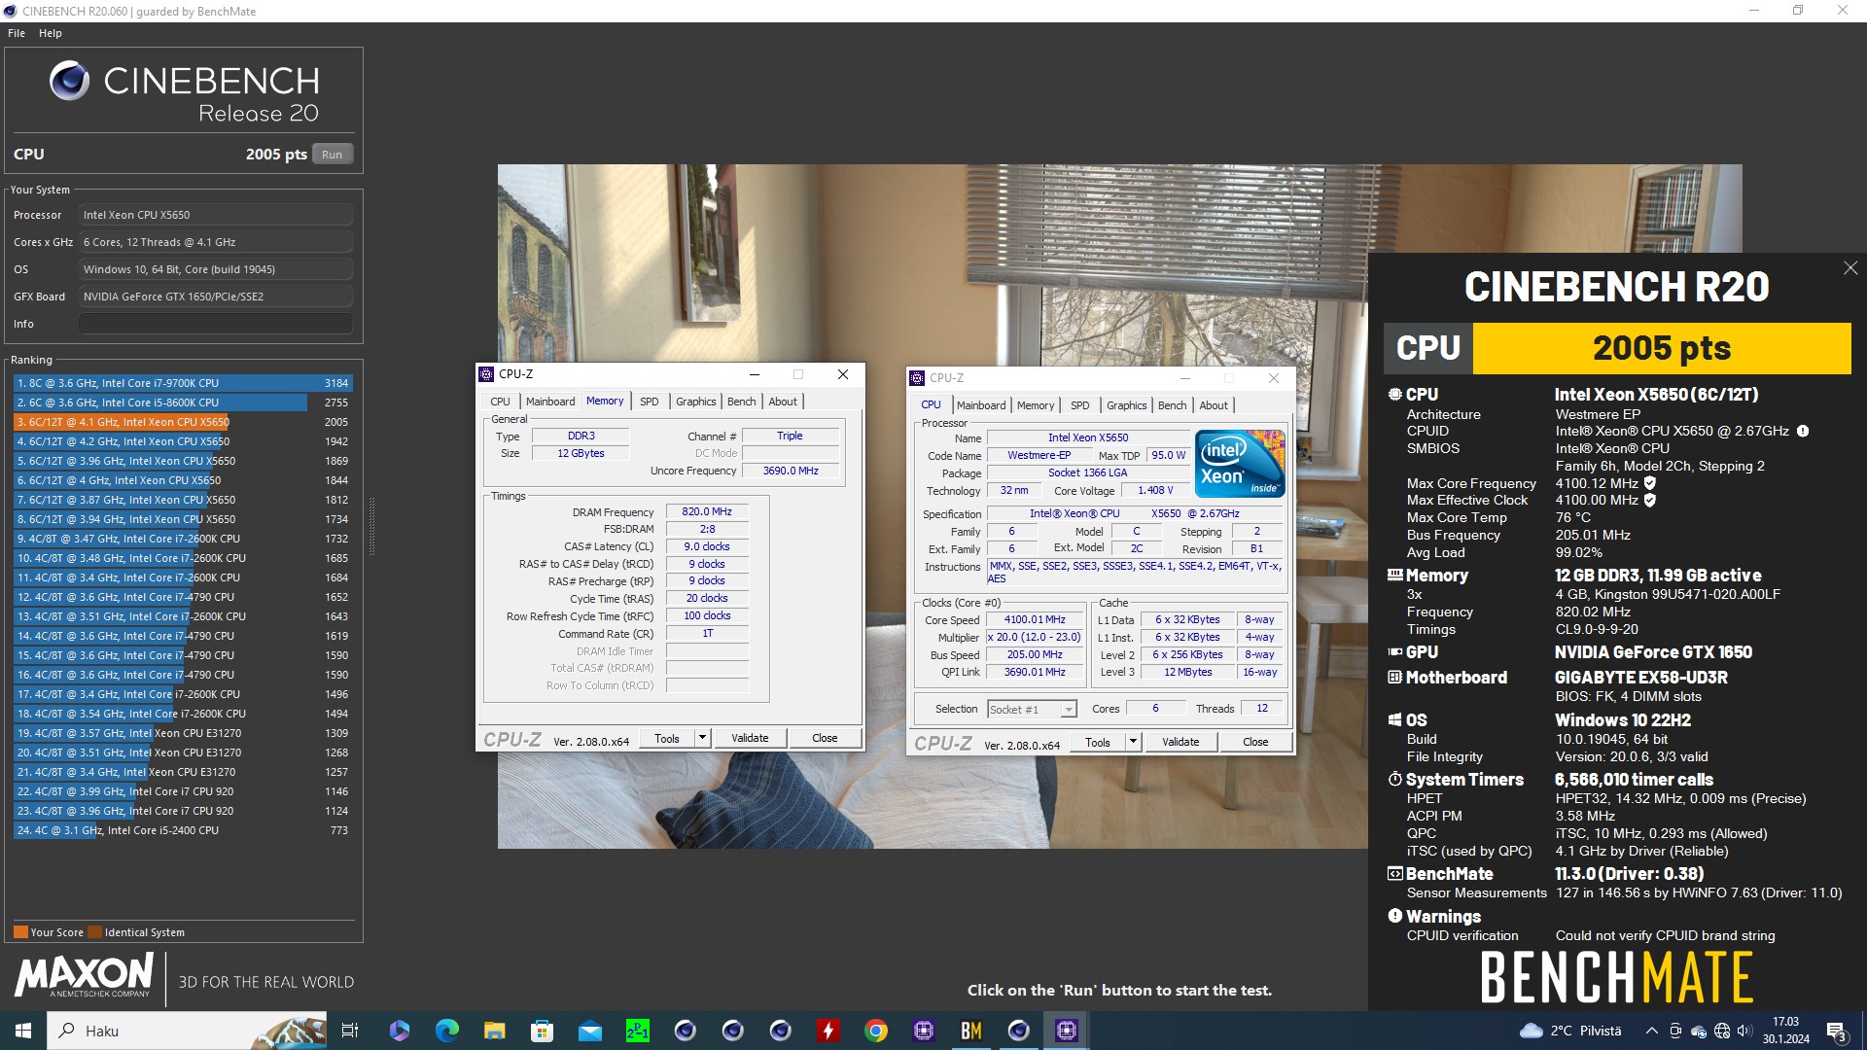Open Bench tab in CPU-Z CPU window
Image resolution: width=1867 pixels, height=1050 pixels.
point(1172,405)
